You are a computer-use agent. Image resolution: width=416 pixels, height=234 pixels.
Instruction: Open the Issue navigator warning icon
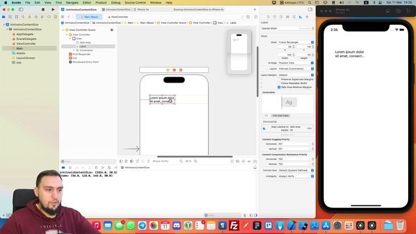point(29,17)
